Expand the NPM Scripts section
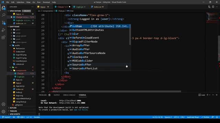220x123 pixels. tap(15, 114)
